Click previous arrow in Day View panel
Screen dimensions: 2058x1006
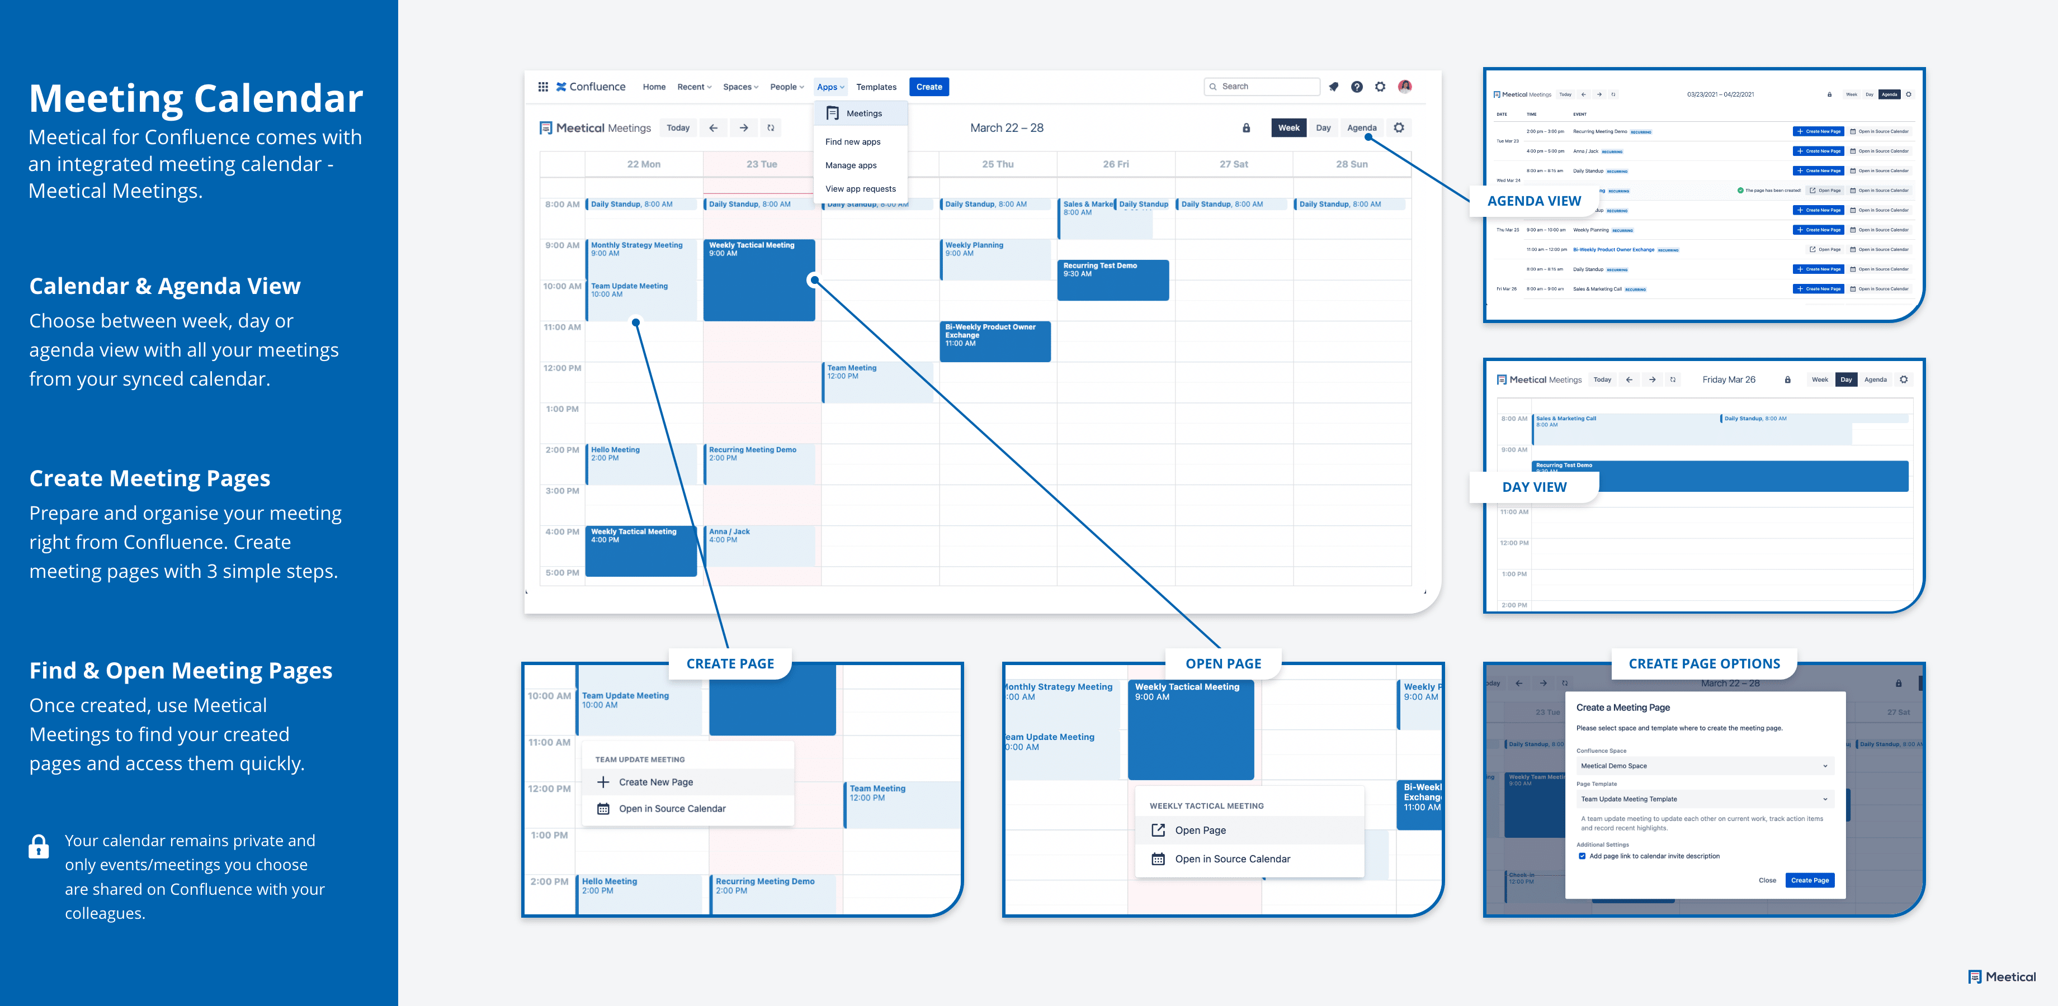point(1629,380)
